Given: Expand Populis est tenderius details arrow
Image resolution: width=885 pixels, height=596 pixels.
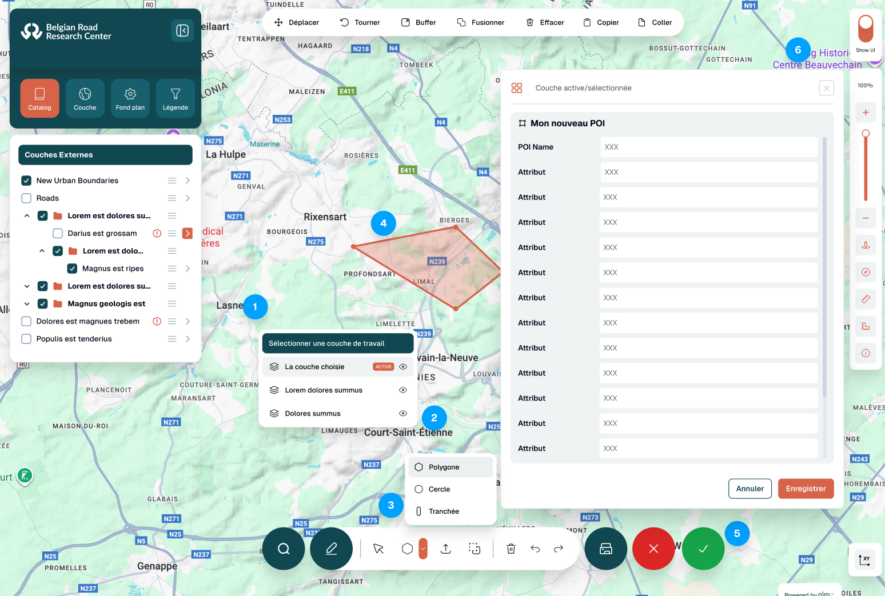Looking at the screenshot, I should click(188, 339).
